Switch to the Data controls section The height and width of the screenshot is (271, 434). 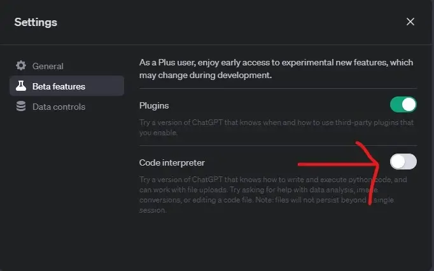pos(59,107)
